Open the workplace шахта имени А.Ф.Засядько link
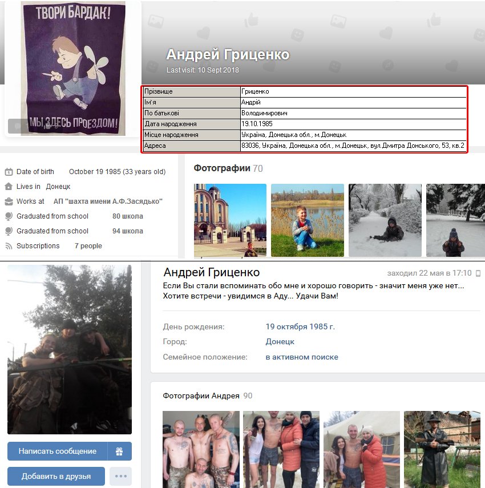Image resolution: width=485 pixels, height=488 pixels. (108, 201)
